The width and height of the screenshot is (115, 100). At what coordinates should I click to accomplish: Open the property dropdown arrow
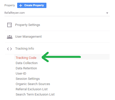[107, 13]
